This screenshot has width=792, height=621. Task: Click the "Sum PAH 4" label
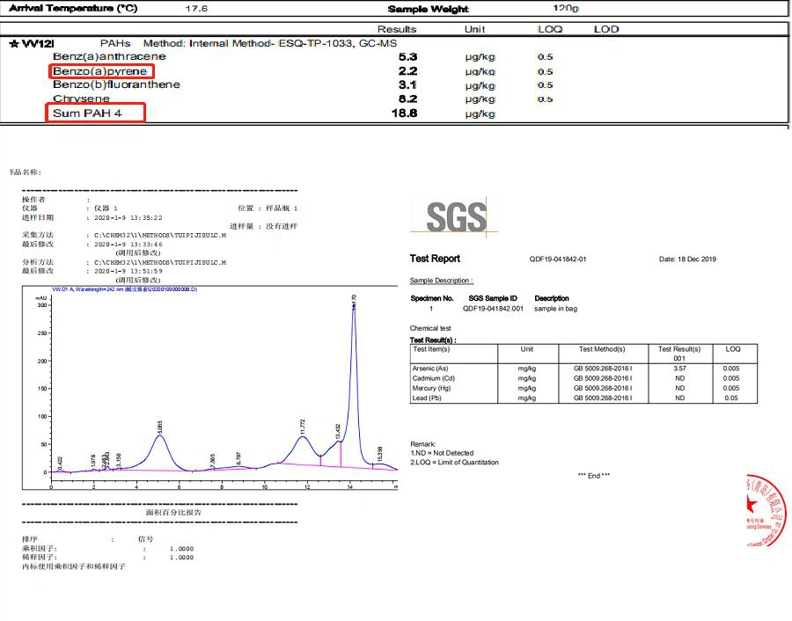[x=87, y=113]
